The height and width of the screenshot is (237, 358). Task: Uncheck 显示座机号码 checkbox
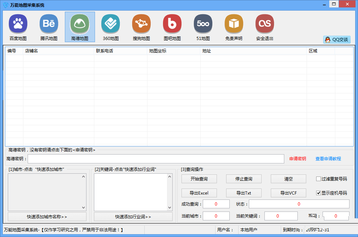[x=318, y=193]
